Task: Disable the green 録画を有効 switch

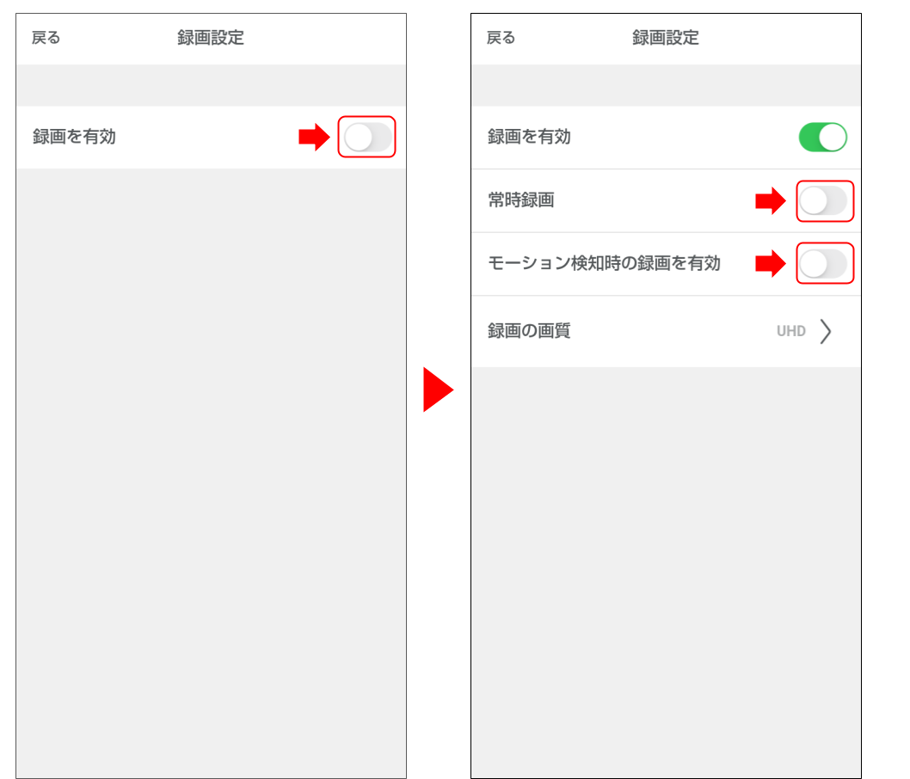Action: pyautogui.click(x=825, y=137)
